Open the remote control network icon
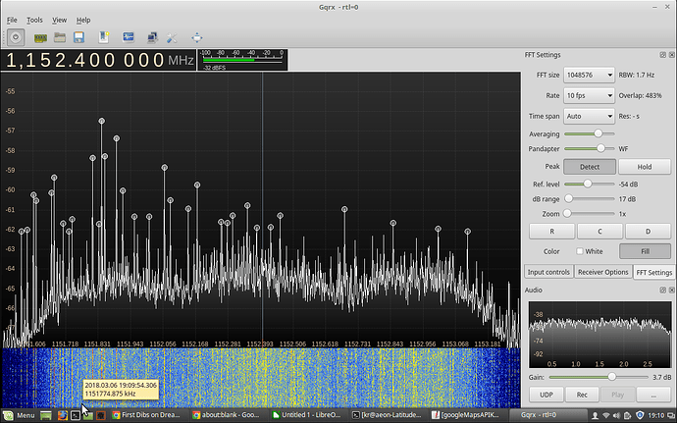The width and height of the screenshot is (677, 423). pyautogui.click(x=152, y=38)
